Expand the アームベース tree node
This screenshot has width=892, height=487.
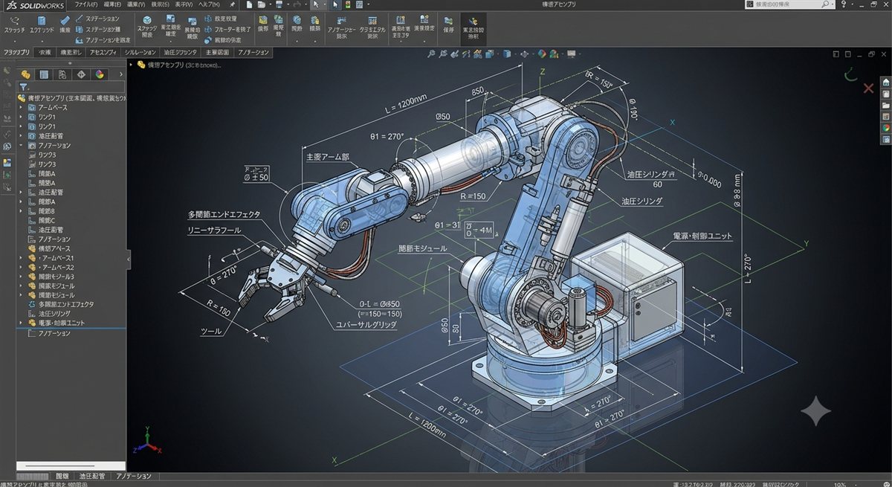(21, 108)
